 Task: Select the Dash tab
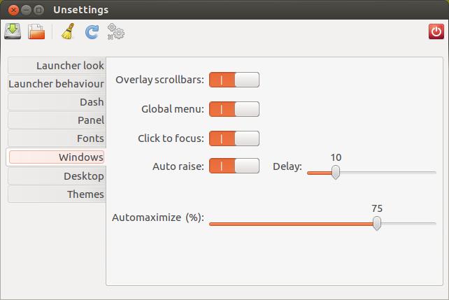[x=57, y=102]
